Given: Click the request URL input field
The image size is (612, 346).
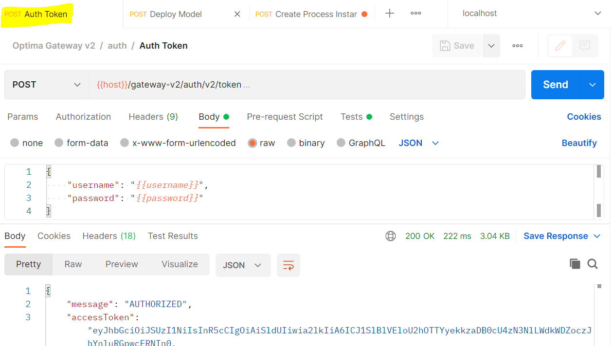Looking at the screenshot, I should pyautogui.click(x=307, y=85).
